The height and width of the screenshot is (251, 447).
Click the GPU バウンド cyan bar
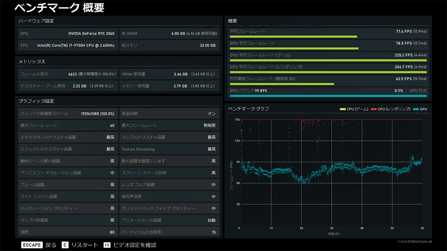[328, 96]
